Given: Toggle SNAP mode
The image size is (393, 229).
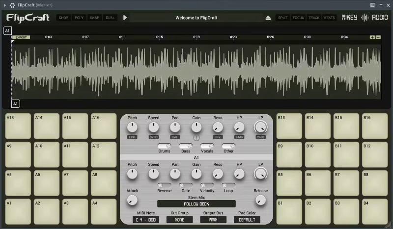Looking at the screenshot, I should coord(94,18).
